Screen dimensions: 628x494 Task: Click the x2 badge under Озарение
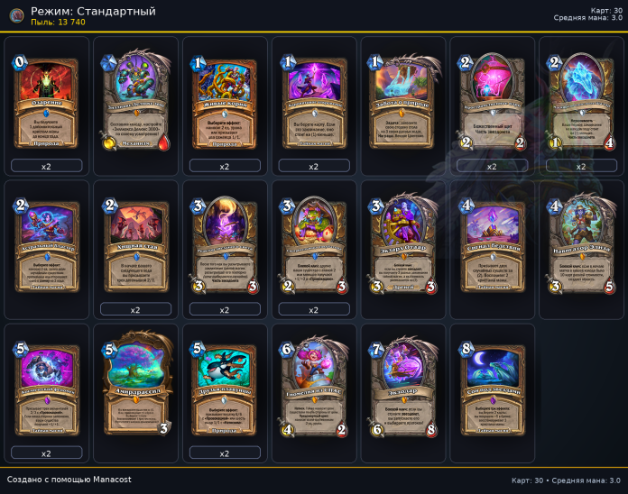point(46,166)
